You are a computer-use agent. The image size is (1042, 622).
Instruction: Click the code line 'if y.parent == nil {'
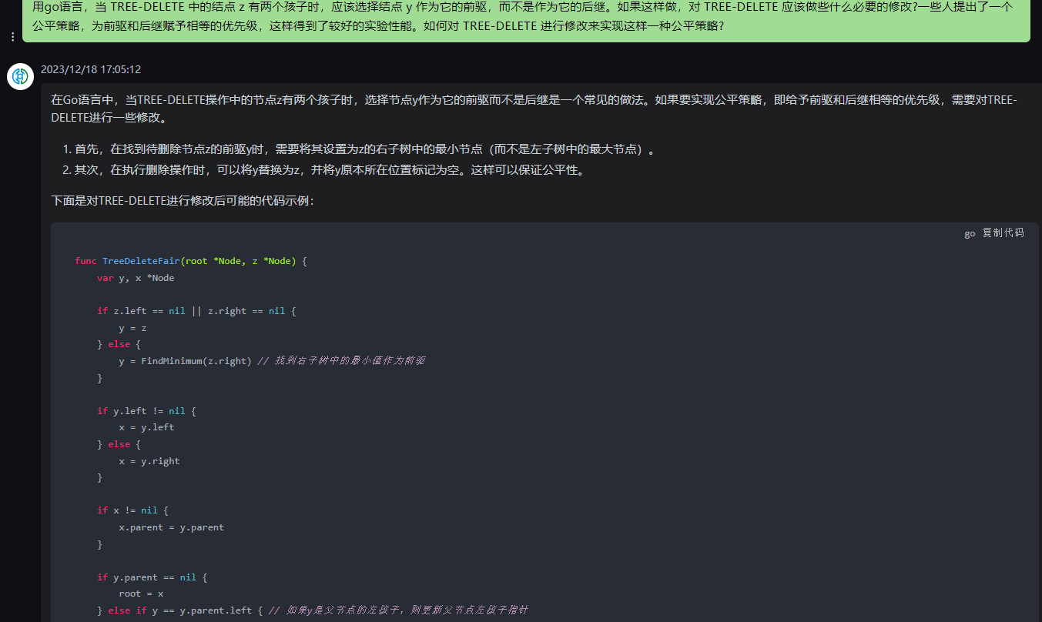[x=152, y=577]
